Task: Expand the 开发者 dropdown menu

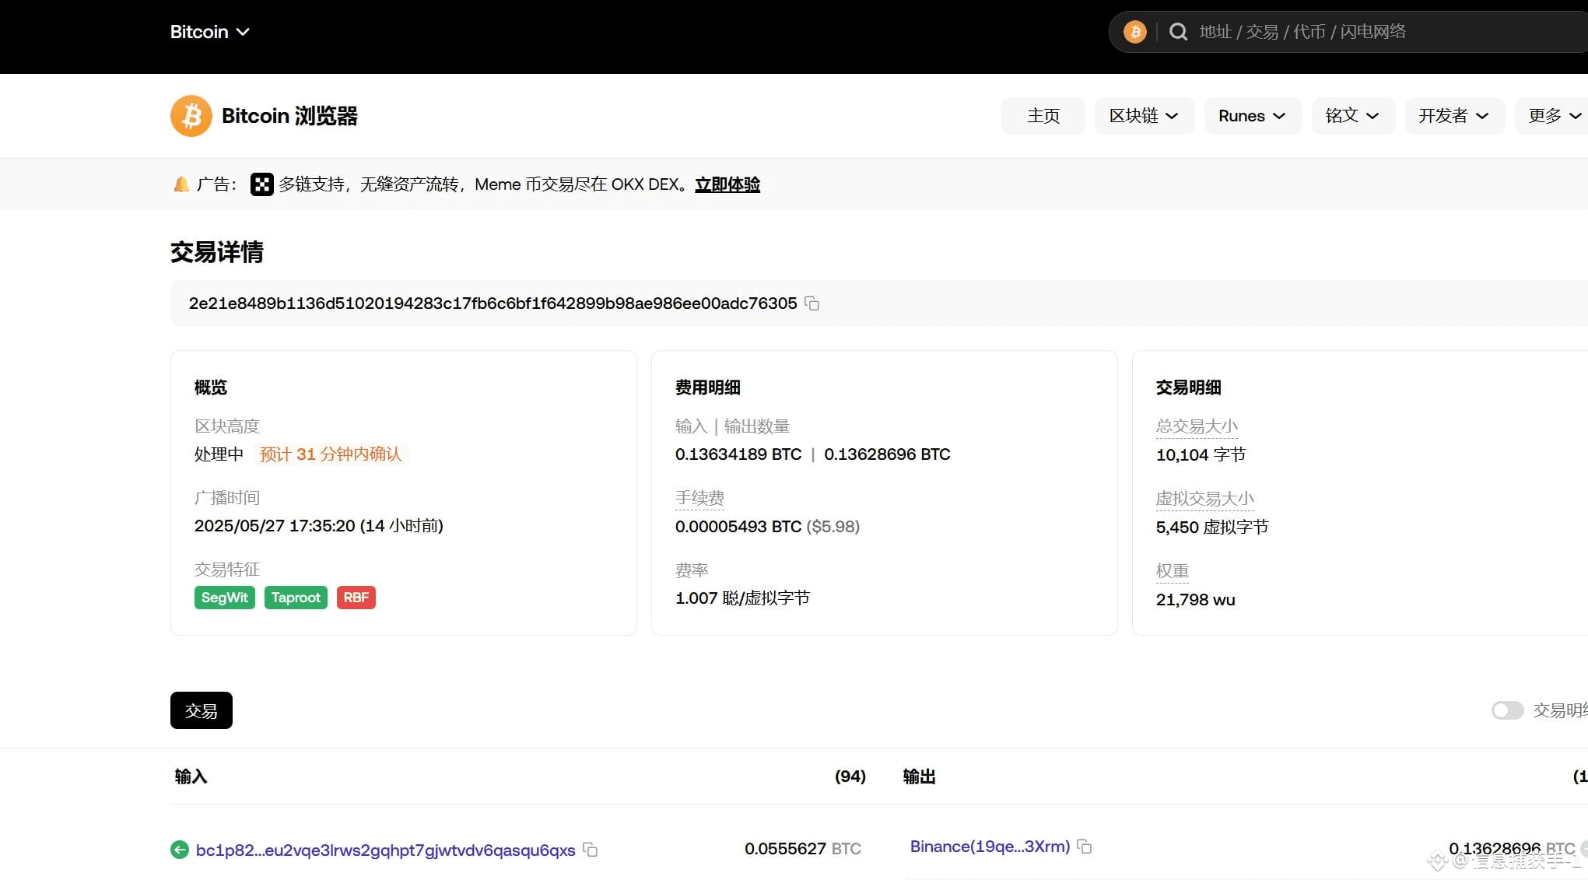Action: pyautogui.click(x=1454, y=116)
